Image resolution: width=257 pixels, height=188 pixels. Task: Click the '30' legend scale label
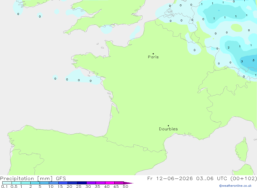coord(88,186)
